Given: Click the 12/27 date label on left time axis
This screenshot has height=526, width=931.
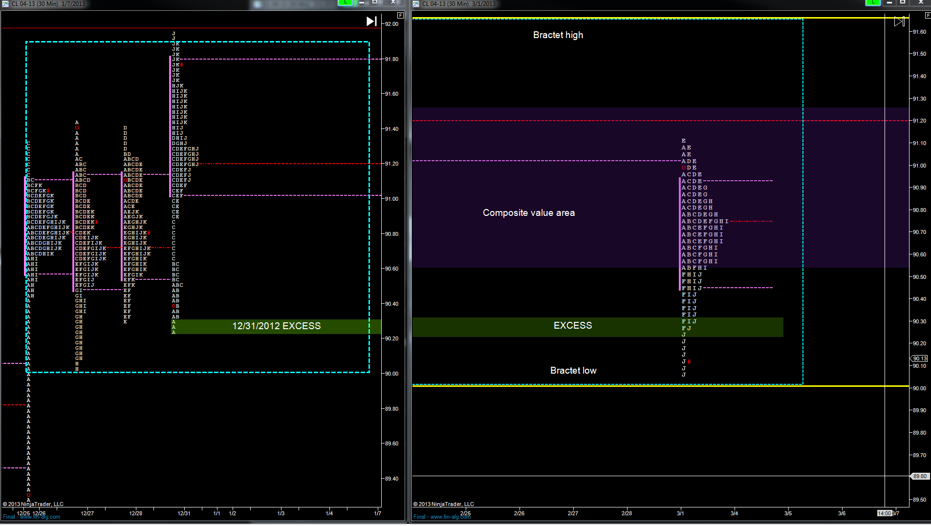Looking at the screenshot, I should click(87, 513).
